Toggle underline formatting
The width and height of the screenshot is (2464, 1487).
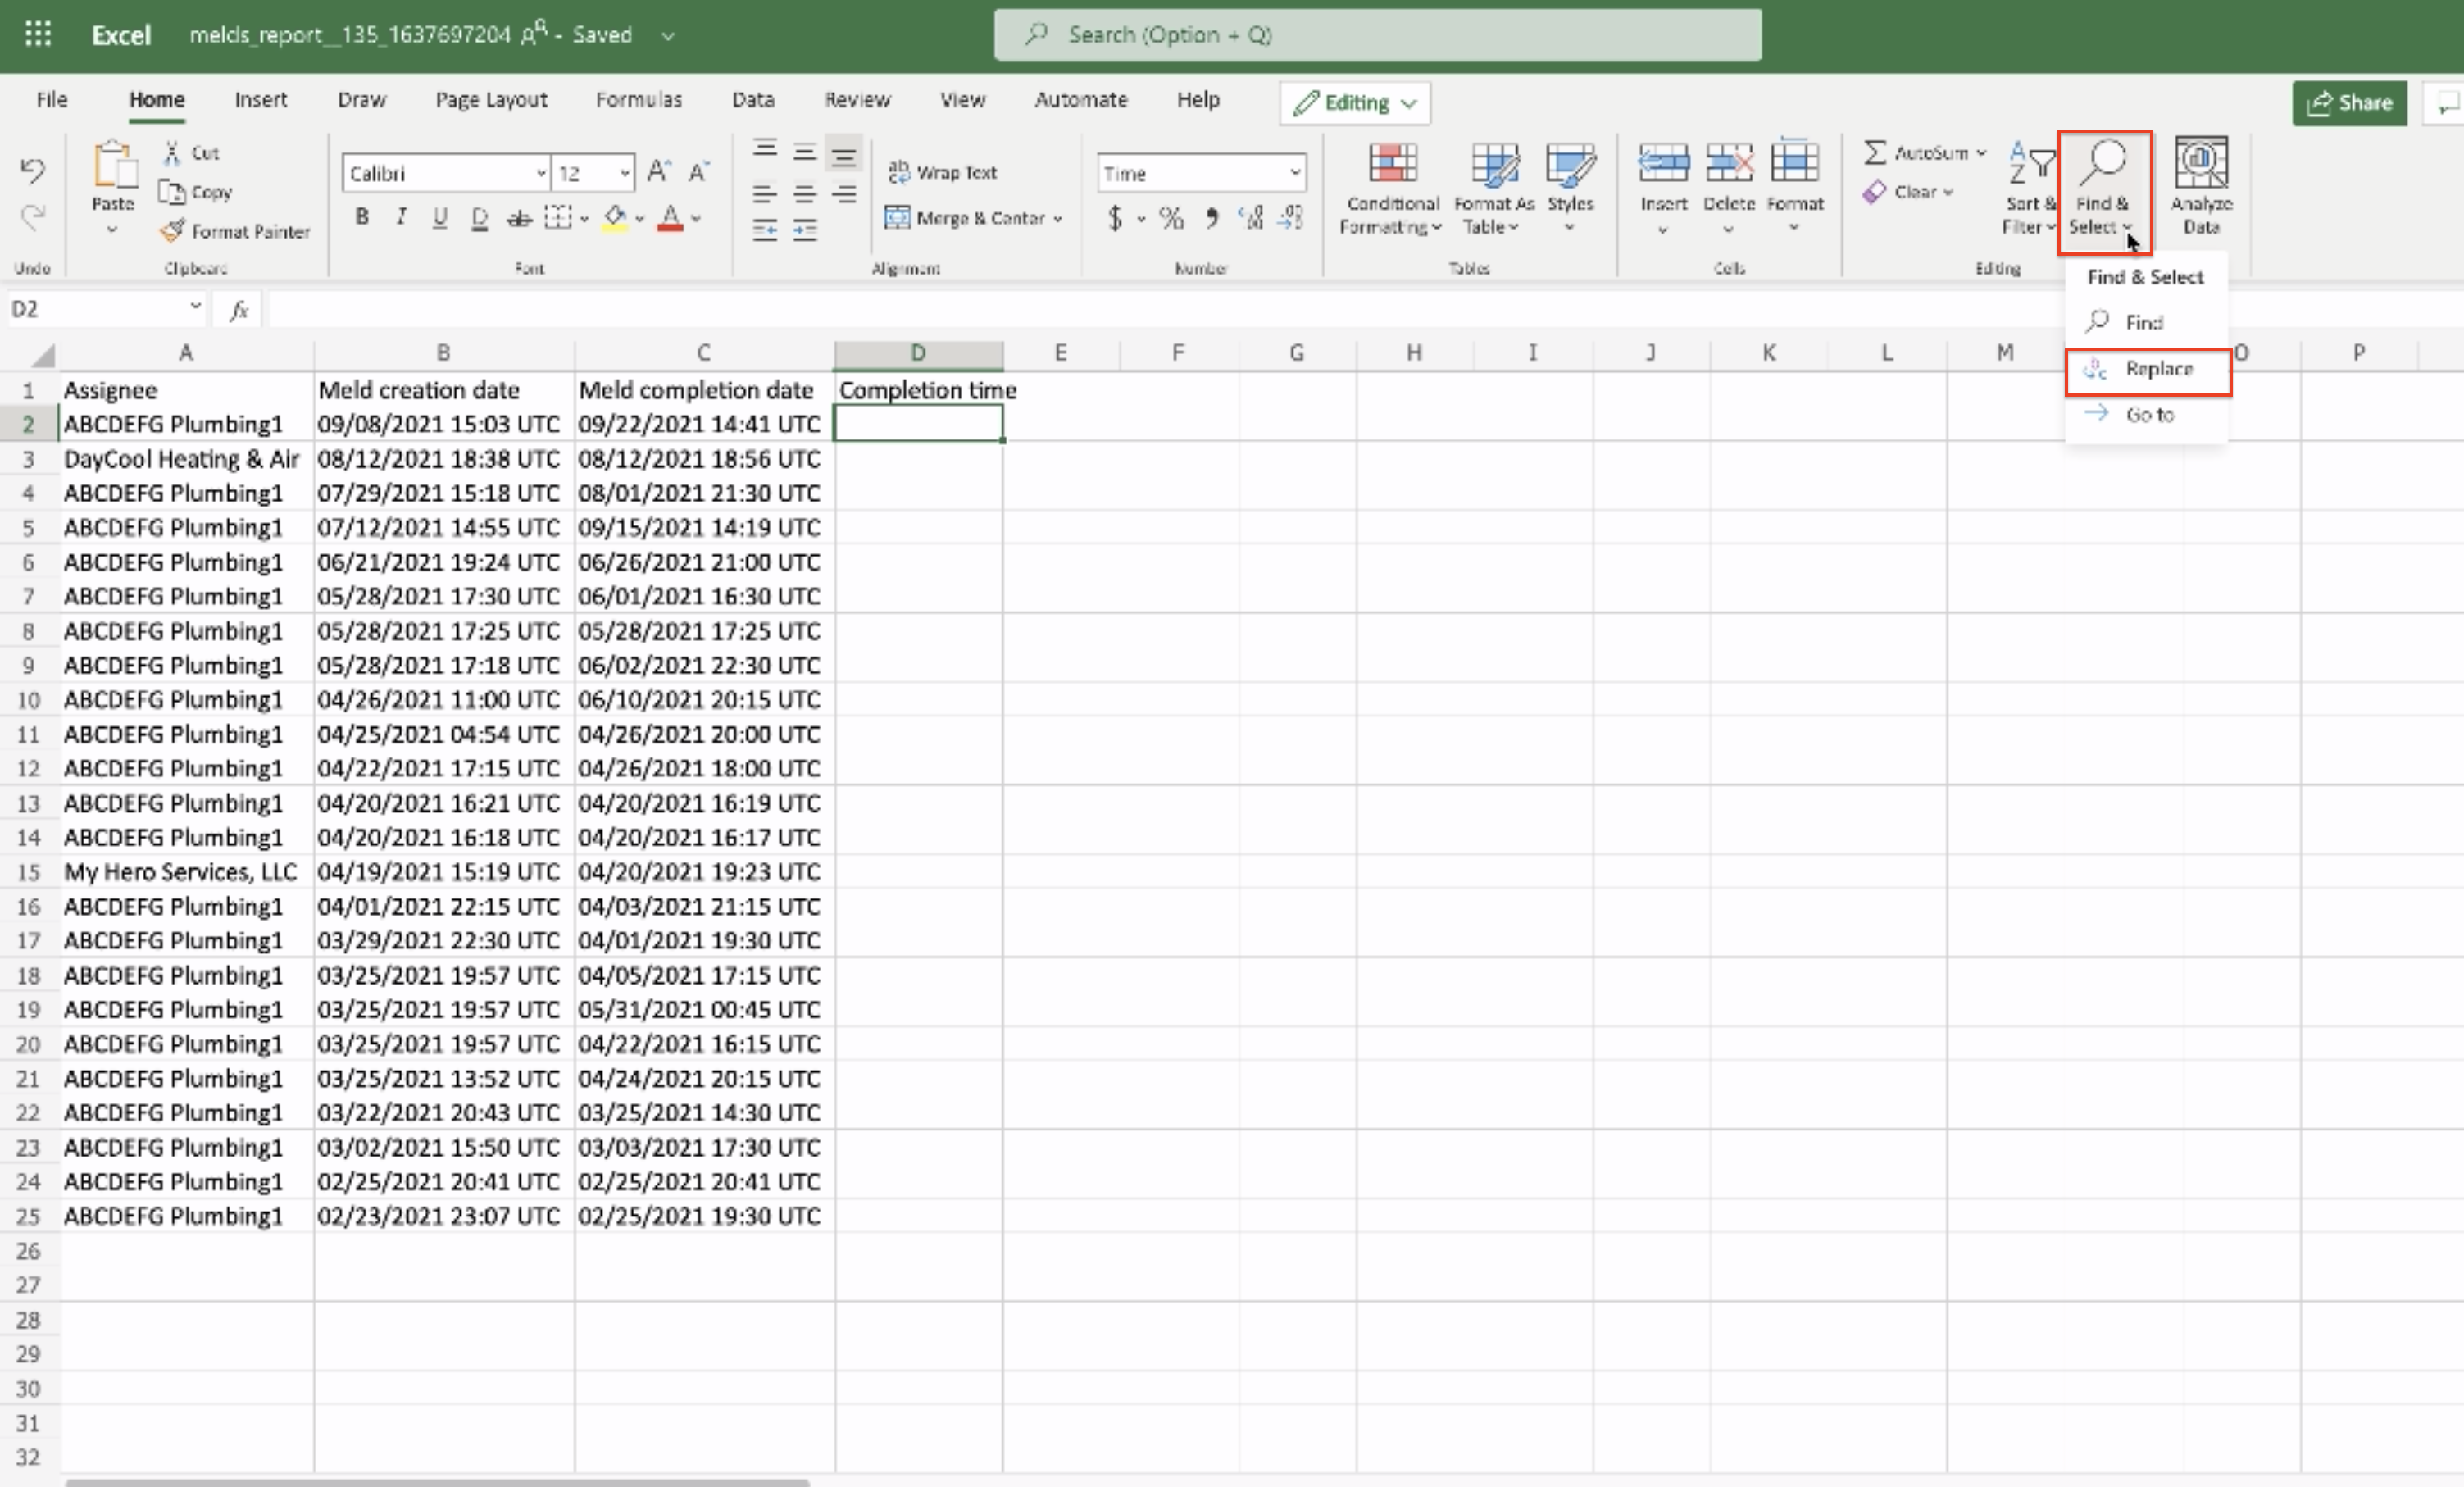coord(440,217)
